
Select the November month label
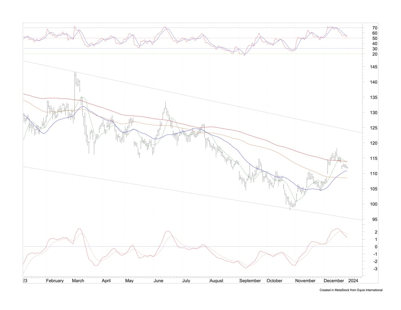pos(305,281)
